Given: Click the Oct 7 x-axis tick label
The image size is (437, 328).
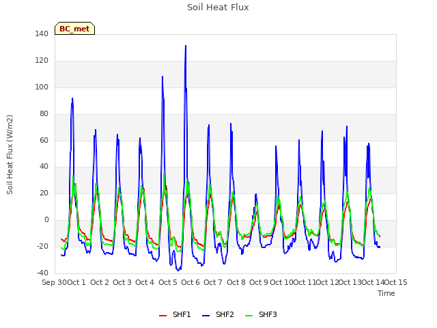Looking at the screenshot, I should 213,282.
